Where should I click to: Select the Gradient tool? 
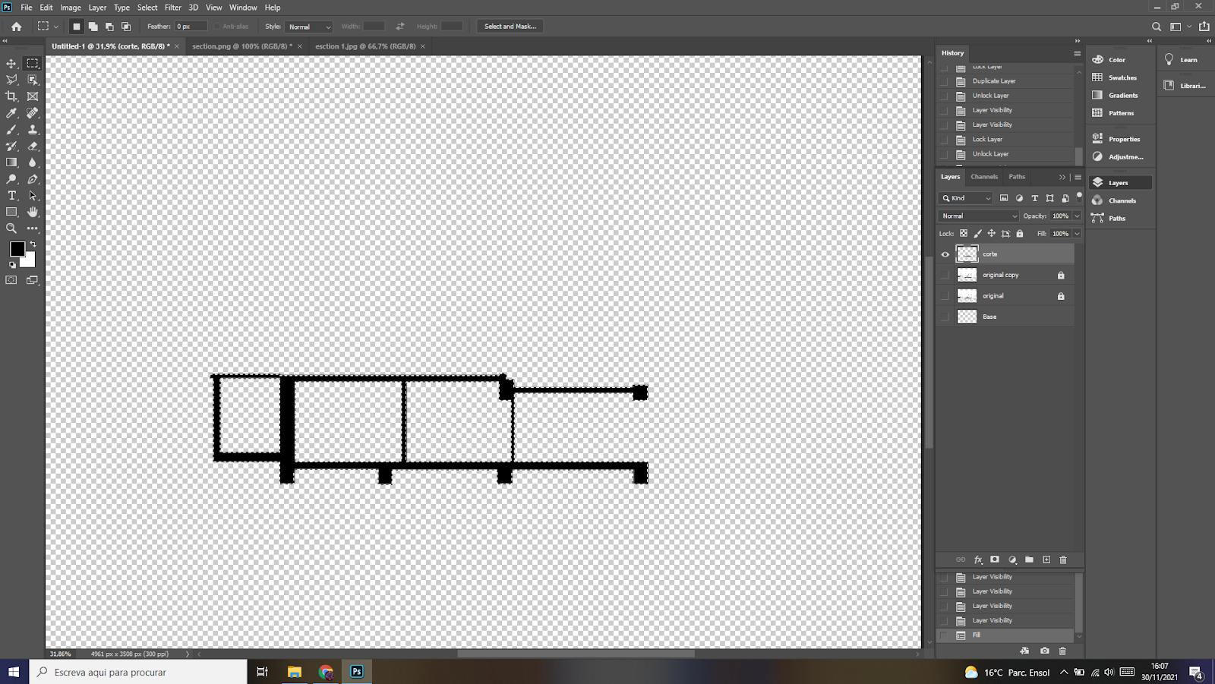11,162
